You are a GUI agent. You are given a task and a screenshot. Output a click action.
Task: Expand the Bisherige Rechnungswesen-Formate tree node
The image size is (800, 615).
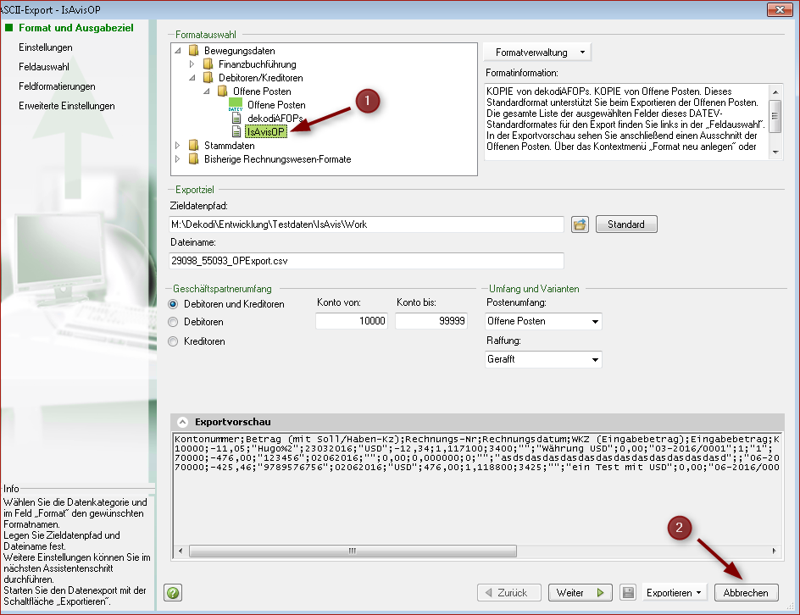[x=177, y=159]
